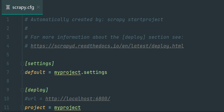Place cursor in [settings] section header
The image size is (224, 112).
(x=39, y=64)
